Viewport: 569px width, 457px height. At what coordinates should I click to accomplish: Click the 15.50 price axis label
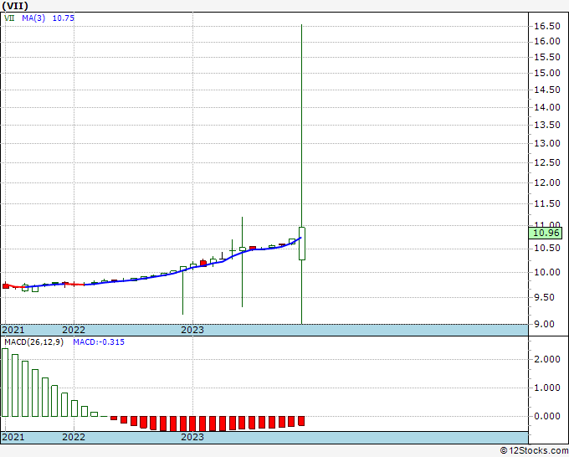[x=547, y=58]
